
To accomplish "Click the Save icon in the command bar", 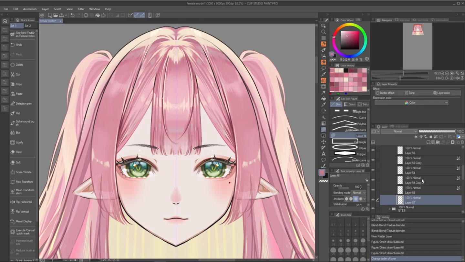I will pyautogui.click(x=61, y=15).
